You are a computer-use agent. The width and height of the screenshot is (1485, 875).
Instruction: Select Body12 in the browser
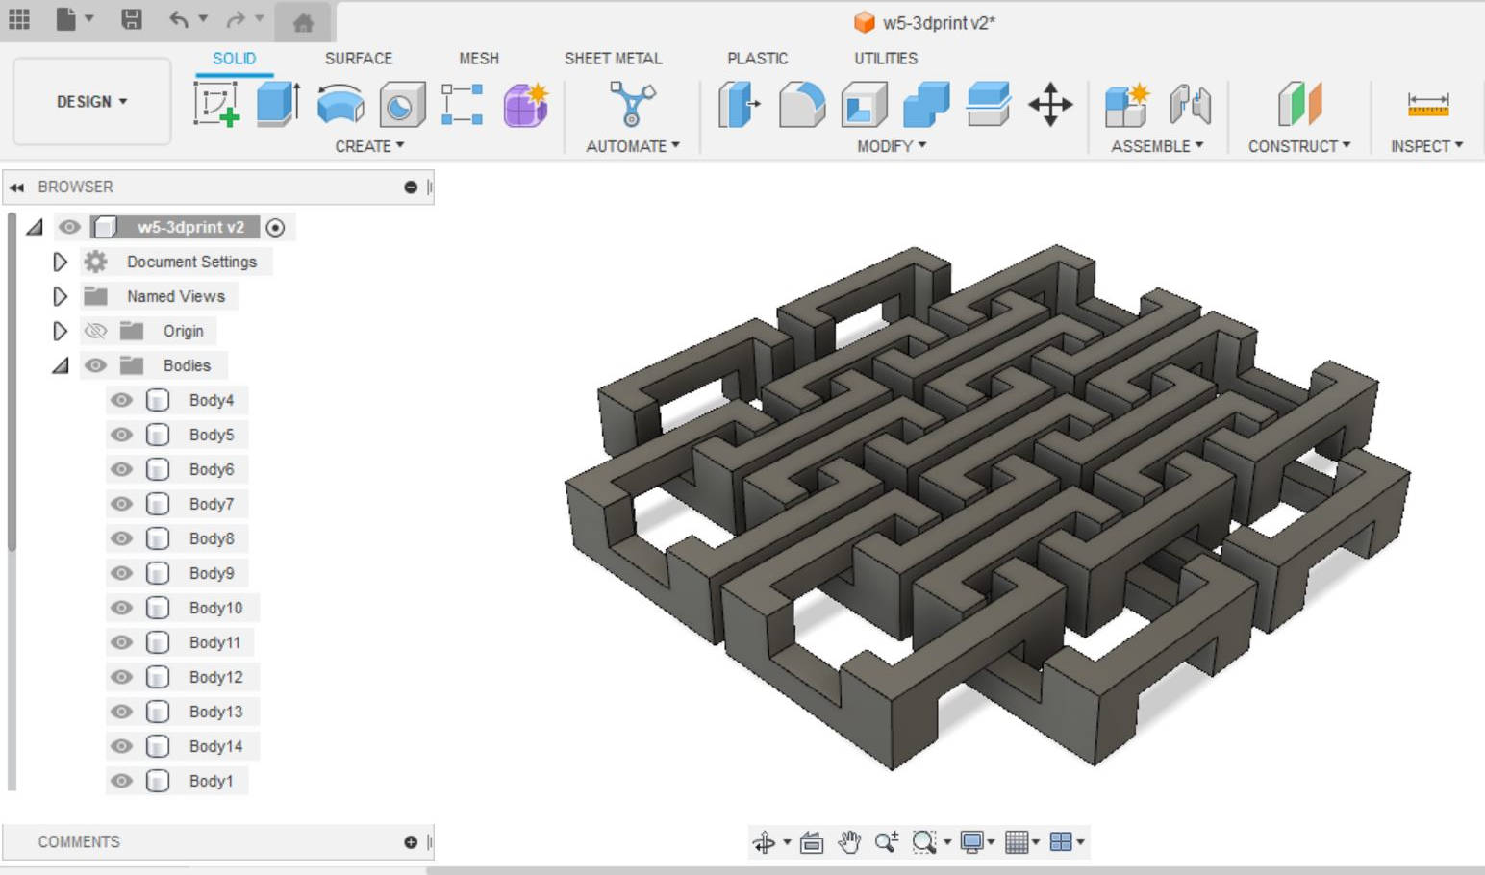tap(215, 677)
